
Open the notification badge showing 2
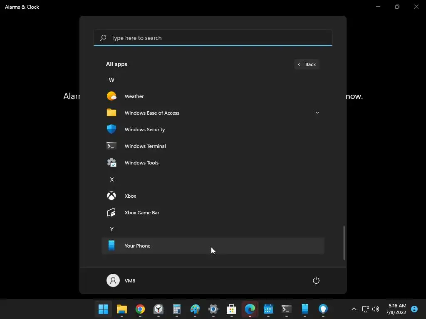(x=414, y=309)
